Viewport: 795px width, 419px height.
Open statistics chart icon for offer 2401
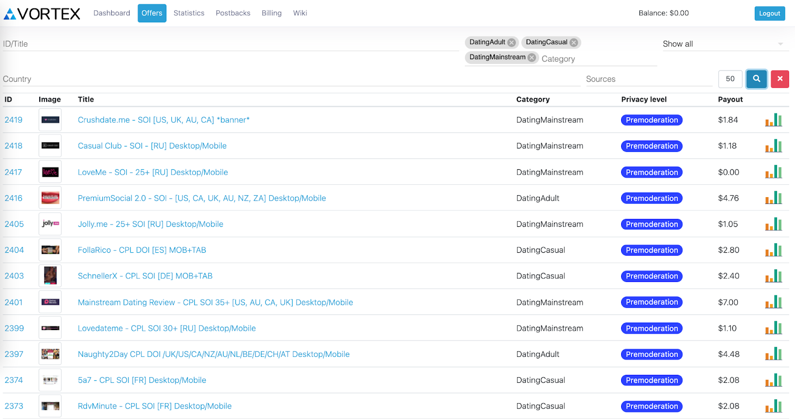(x=774, y=302)
